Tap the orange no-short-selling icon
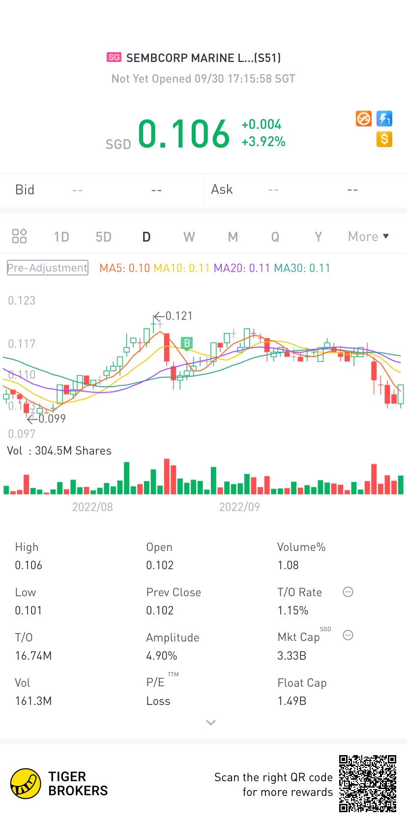The image size is (407, 823). coord(364,119)
